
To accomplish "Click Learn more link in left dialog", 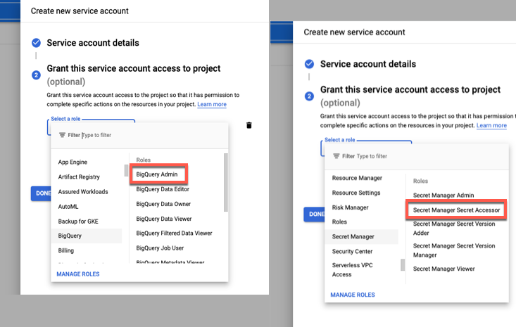I will tap(212, 104).
